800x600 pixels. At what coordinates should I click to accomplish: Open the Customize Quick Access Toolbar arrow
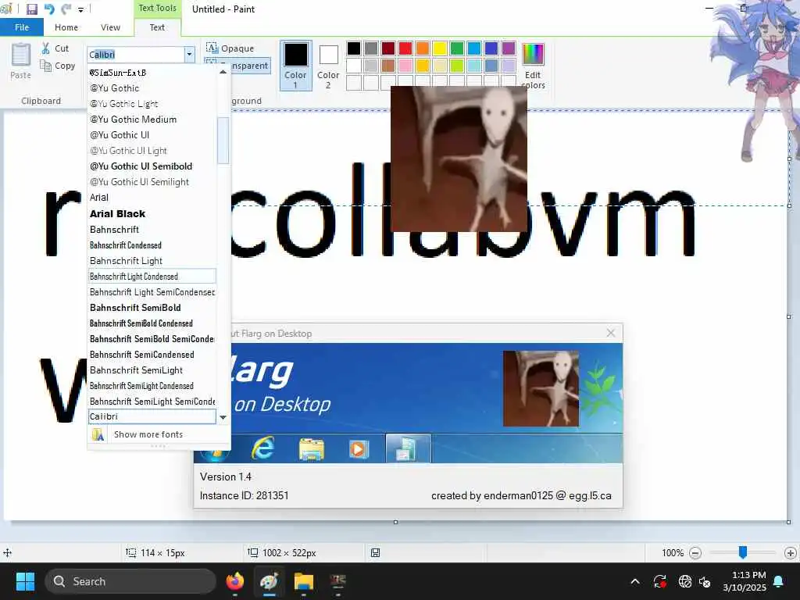pos(80,9)
